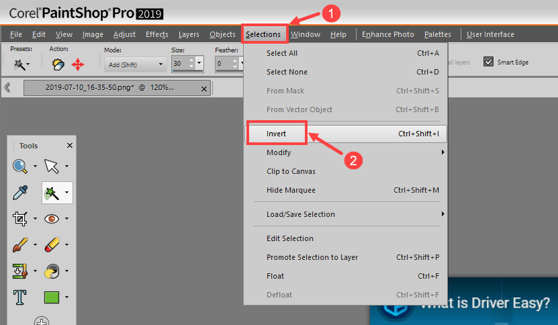Select the Zoom magnifier tool

(x=20, y=167)
